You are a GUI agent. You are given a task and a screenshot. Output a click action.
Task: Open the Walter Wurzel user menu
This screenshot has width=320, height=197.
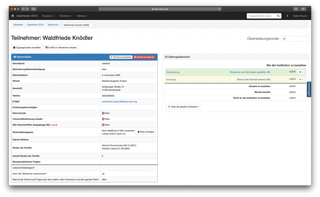coord(300,16)
